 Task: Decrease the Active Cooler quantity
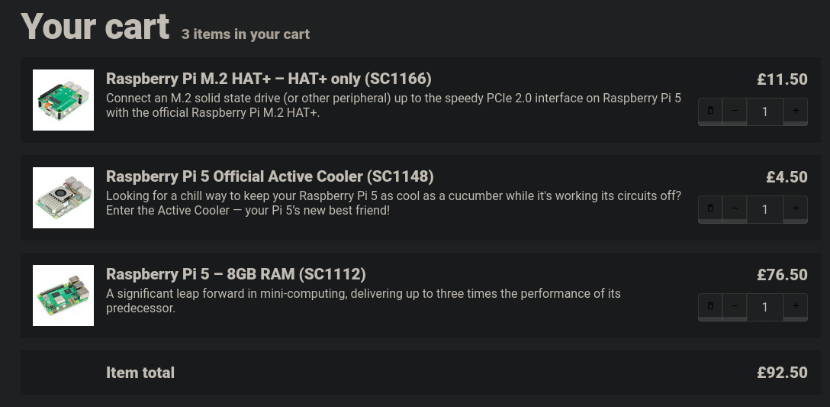[735, 208]
